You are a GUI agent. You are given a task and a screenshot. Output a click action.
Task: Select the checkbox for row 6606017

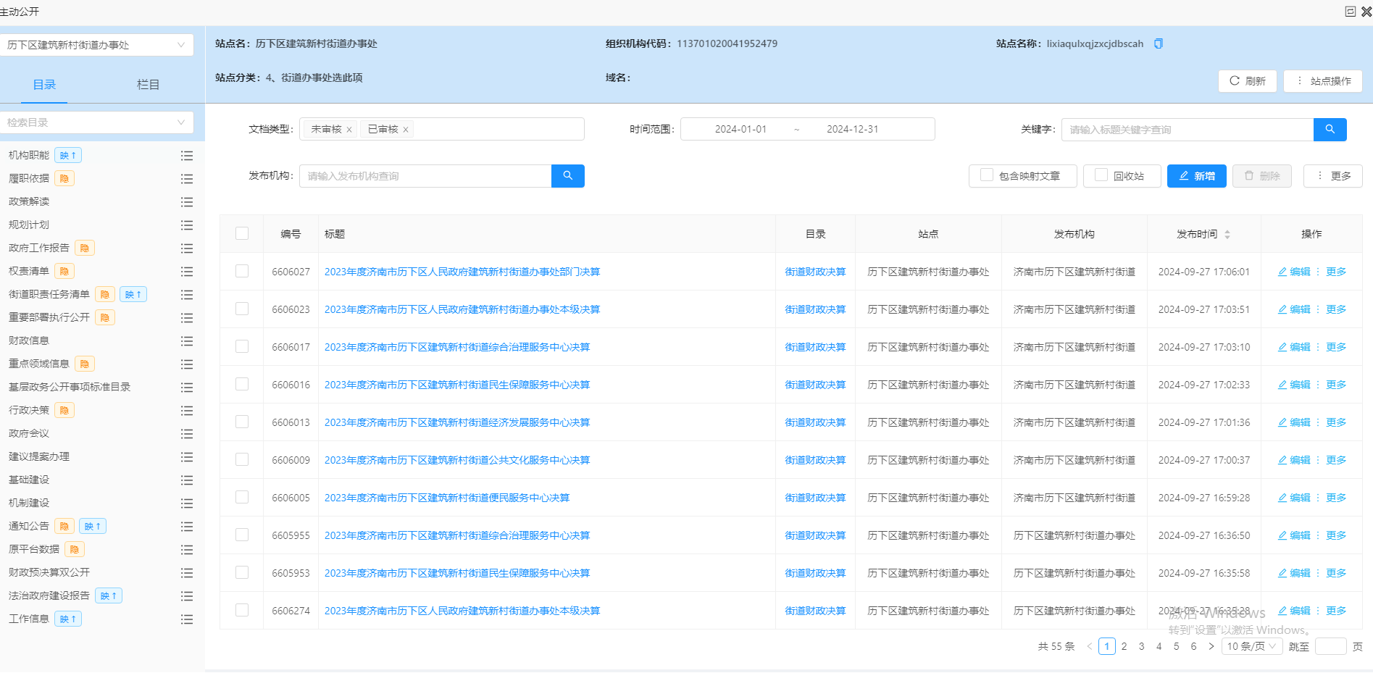(242, 346)
